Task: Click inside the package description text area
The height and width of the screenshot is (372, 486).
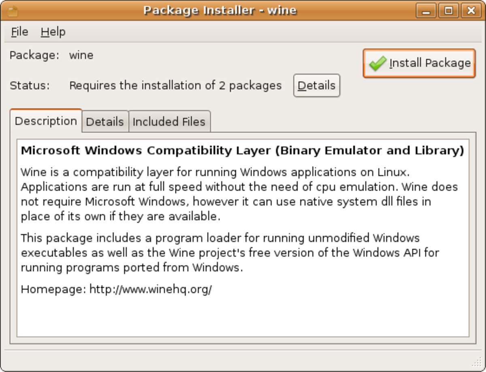Action: [x=243, y=238]
